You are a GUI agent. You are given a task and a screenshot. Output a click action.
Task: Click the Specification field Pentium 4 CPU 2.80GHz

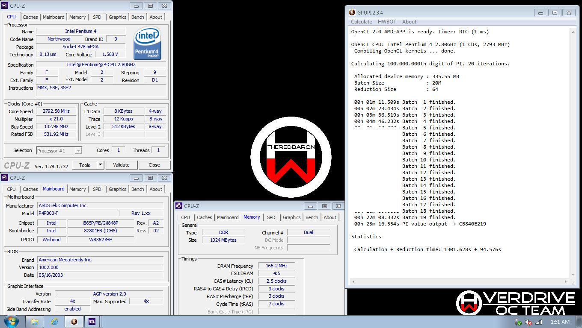click(101, 64)
